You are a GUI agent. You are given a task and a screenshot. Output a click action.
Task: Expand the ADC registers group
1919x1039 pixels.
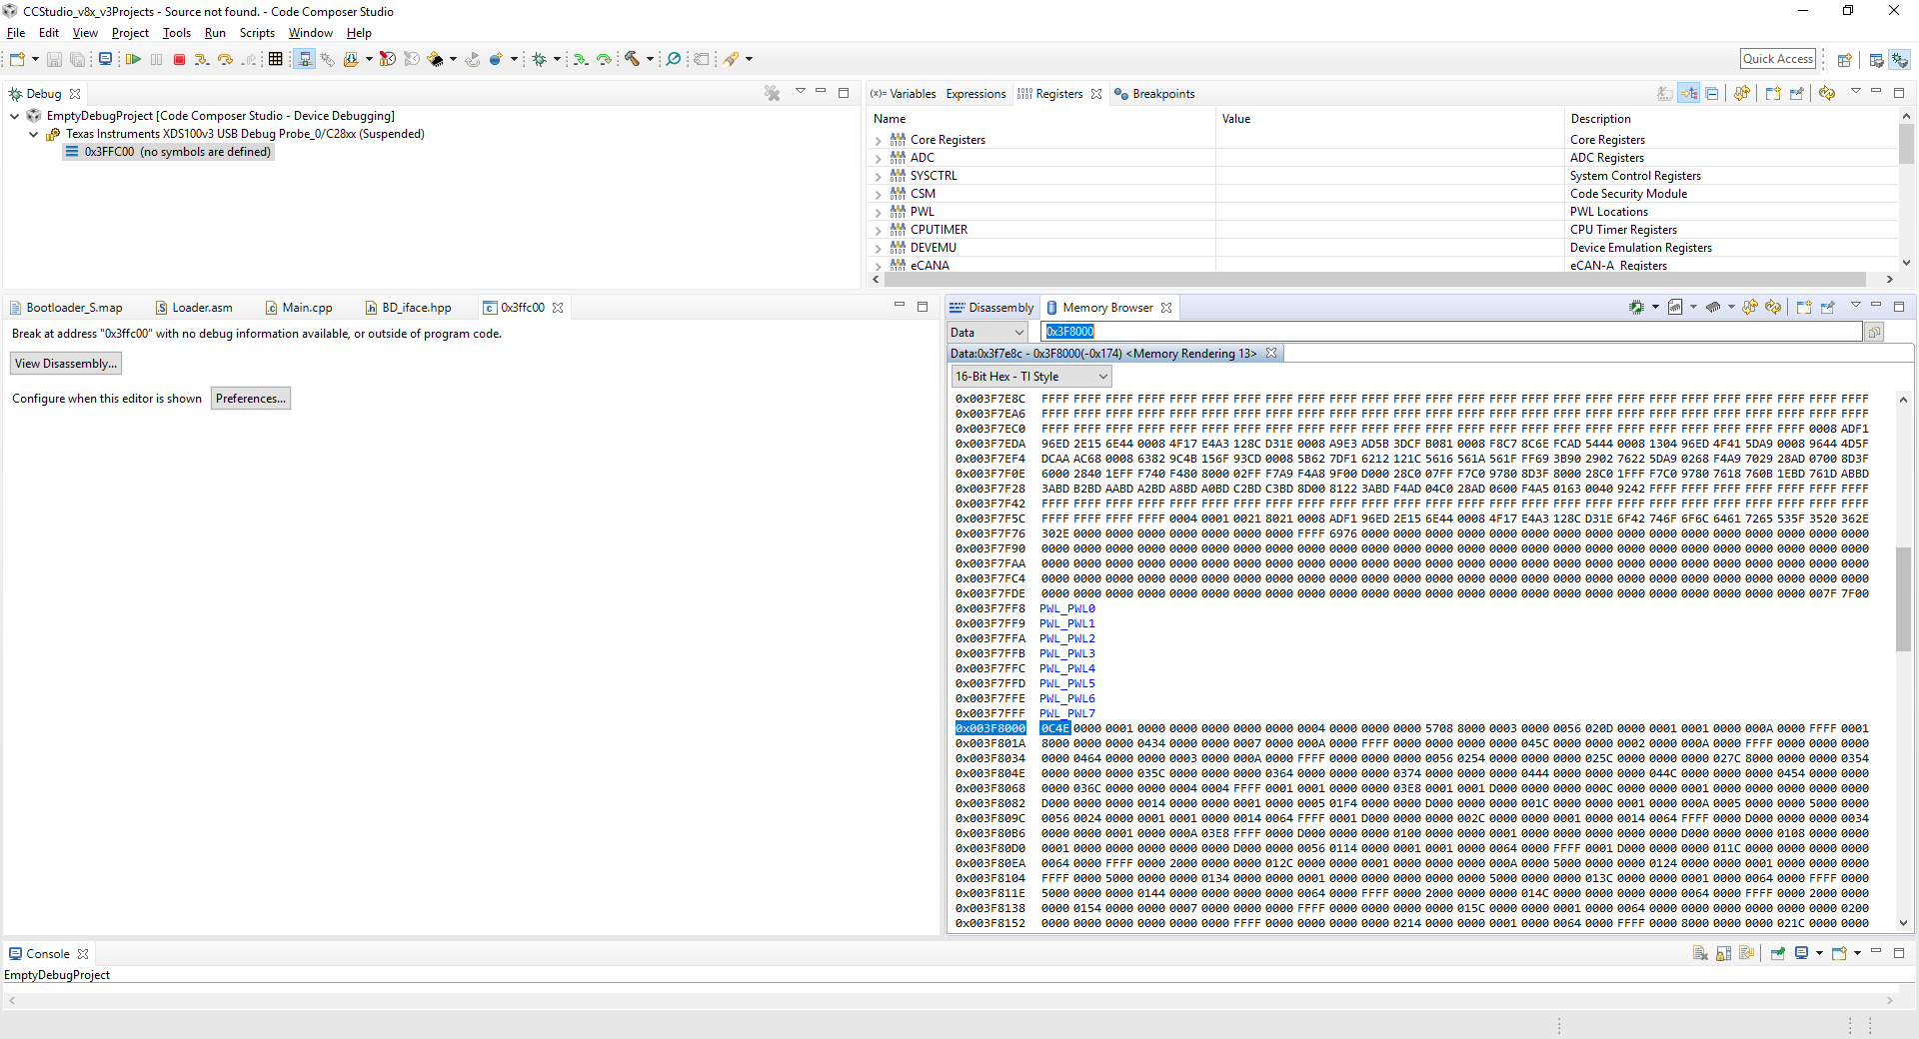point(878,158)
